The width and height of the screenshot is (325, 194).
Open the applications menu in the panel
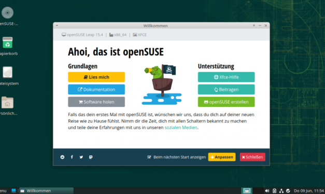[x=3, y=191]
